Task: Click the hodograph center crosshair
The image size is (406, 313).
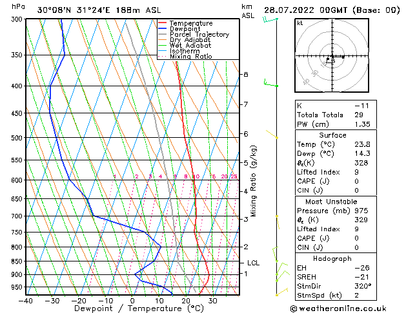Action: (332, 55)
